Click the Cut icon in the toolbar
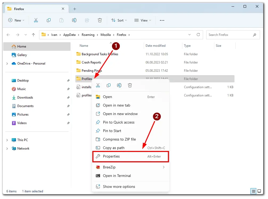This screenshot has width=268, height=199. (x=36, y=20)
